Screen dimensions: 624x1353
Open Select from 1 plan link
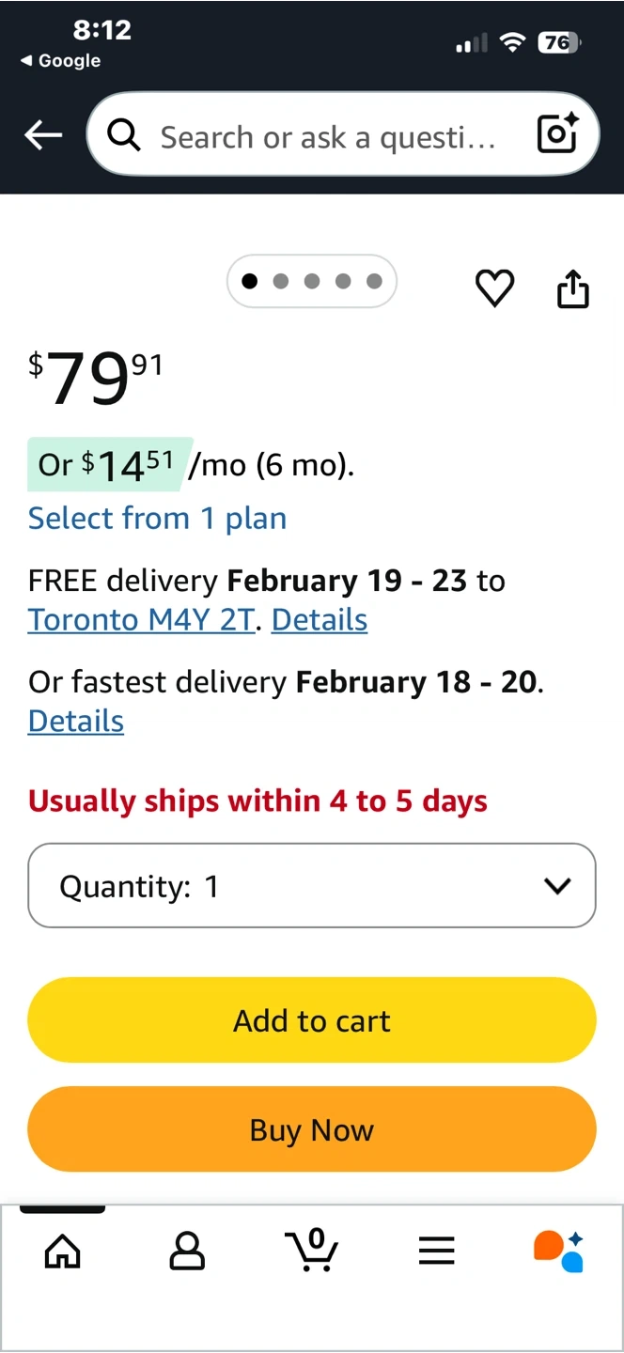157,519
